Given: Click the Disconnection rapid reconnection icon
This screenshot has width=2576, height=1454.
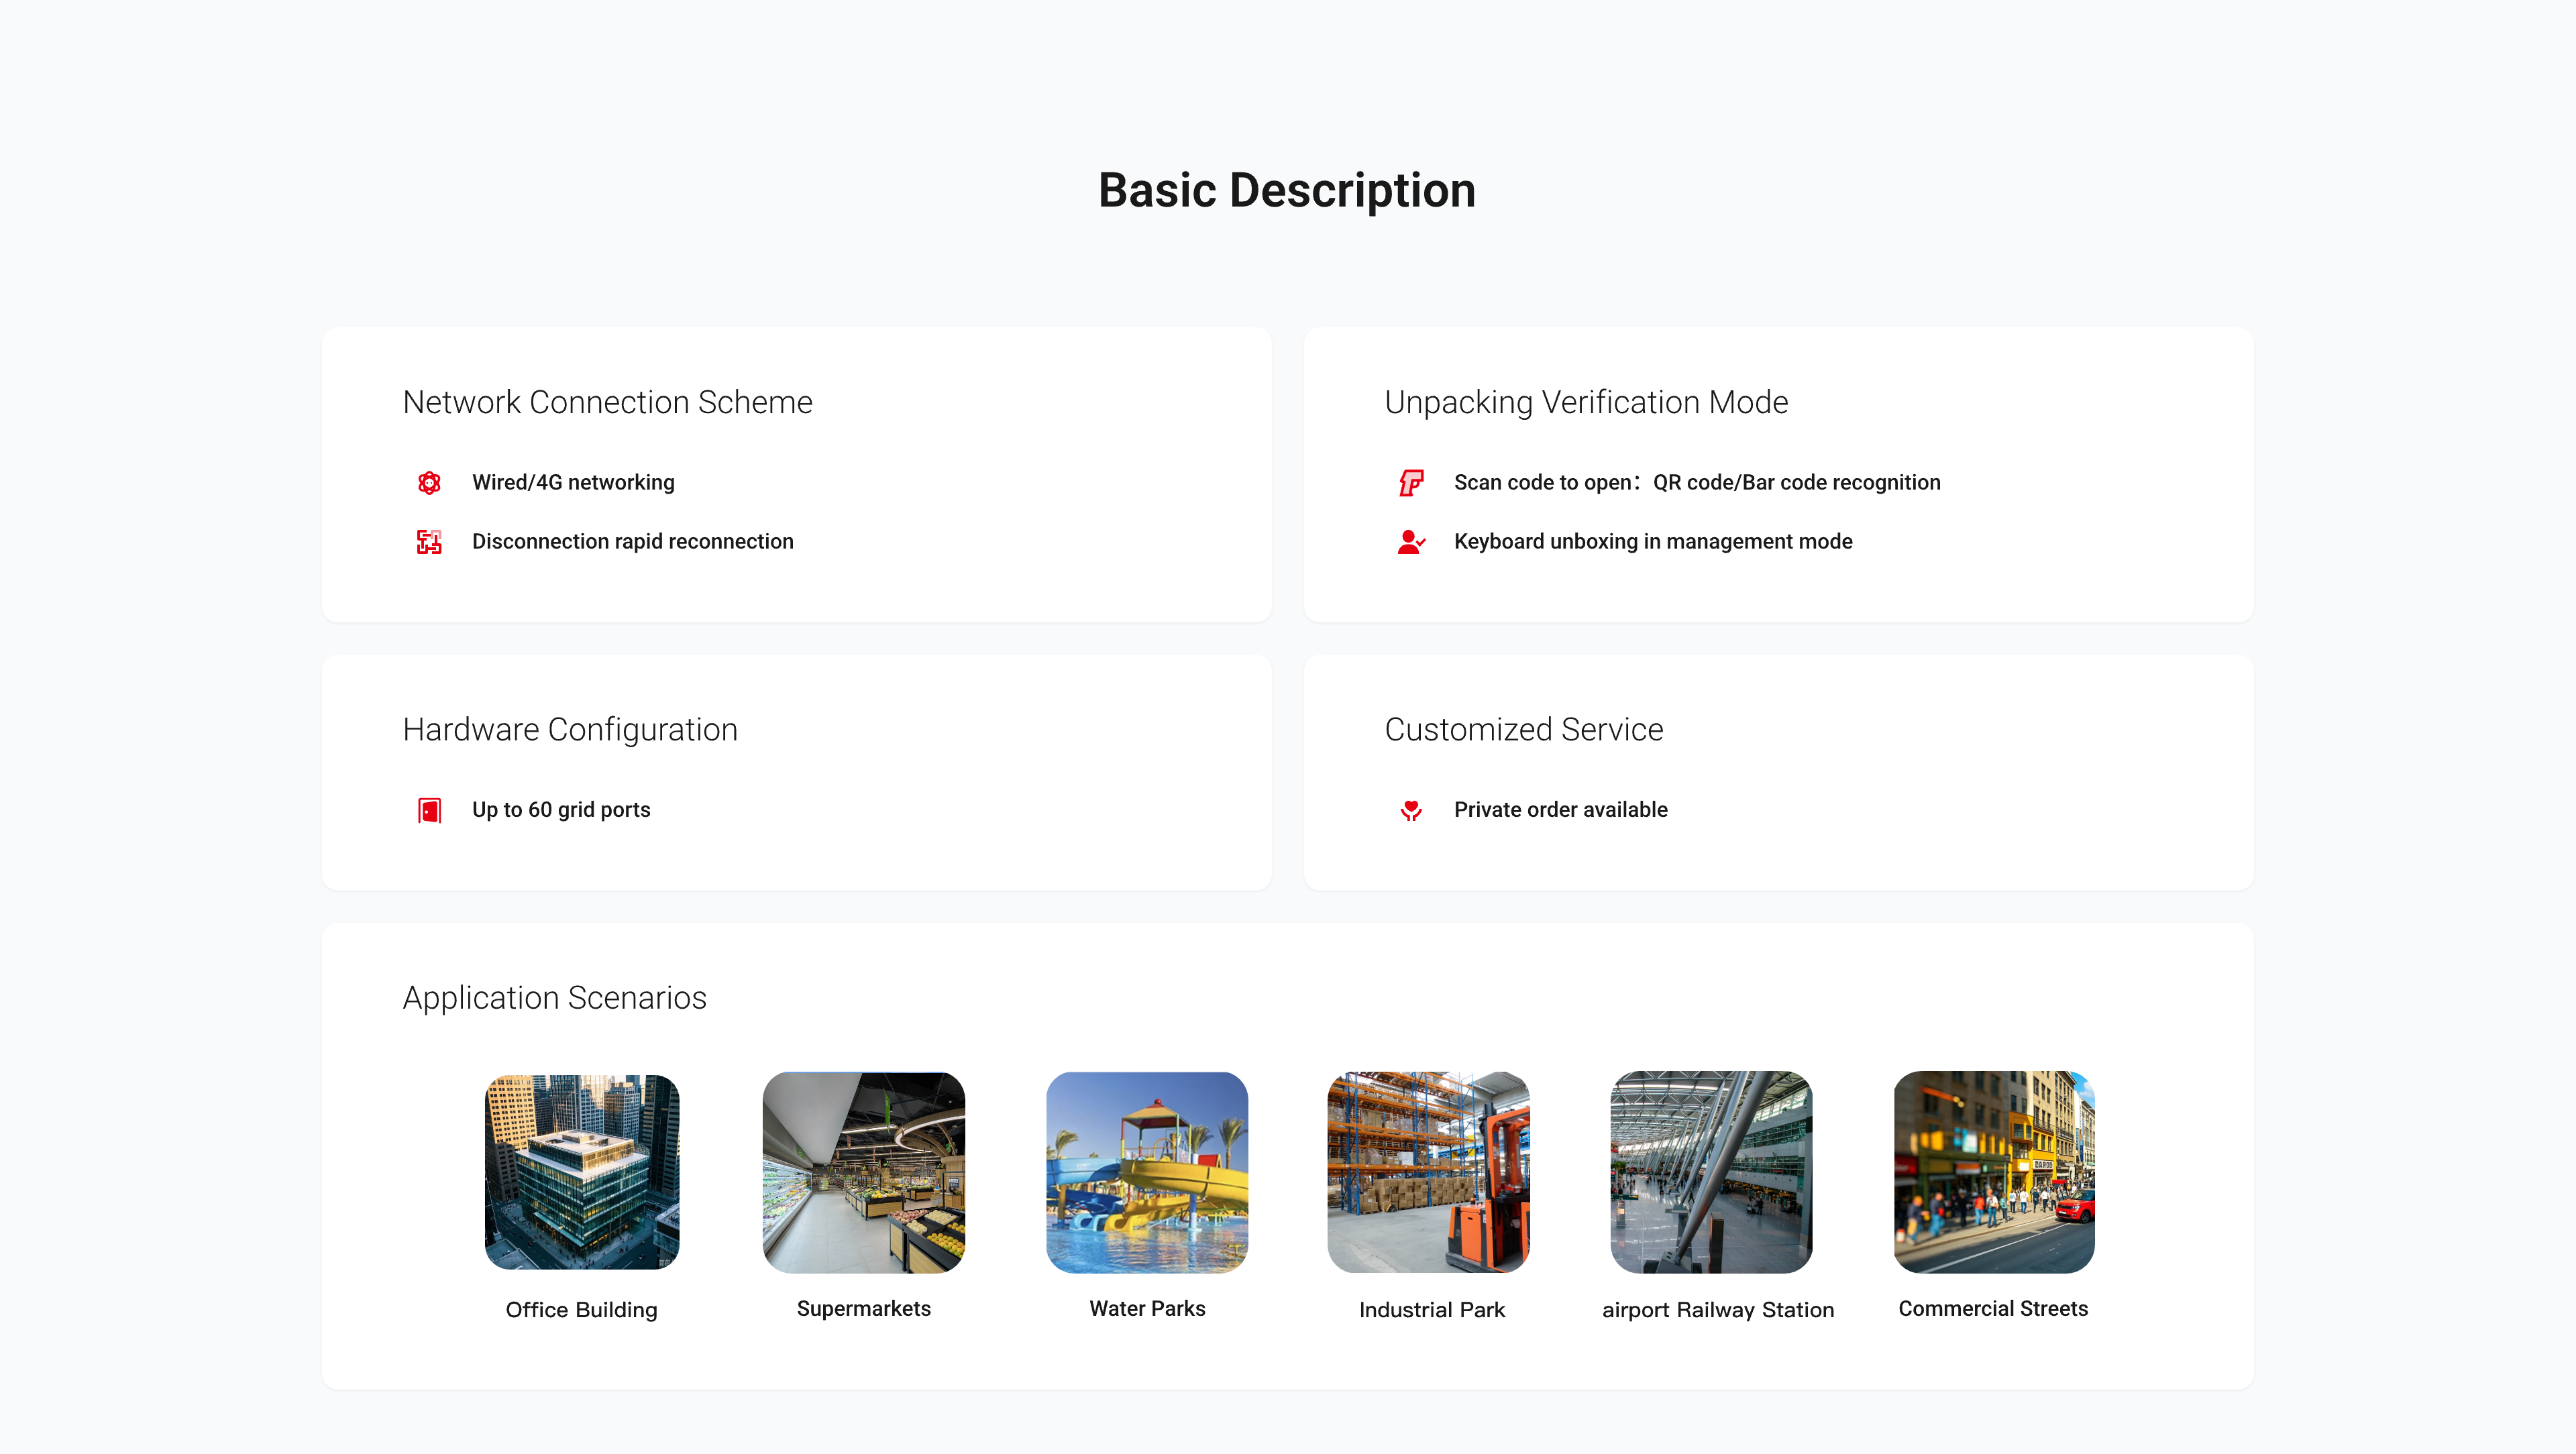Looking at the screenshot, I should [x=429, y=542].
